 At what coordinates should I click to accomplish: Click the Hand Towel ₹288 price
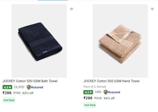coord(88,98)
